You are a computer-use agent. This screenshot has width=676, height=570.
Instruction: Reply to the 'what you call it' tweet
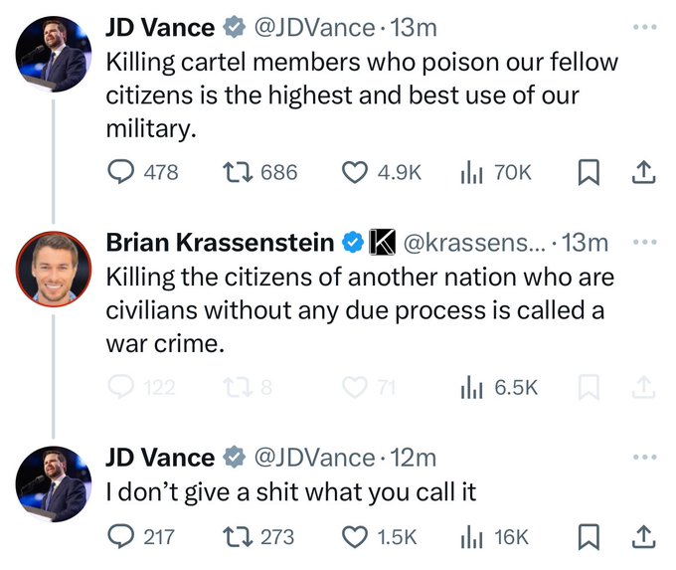coord(120,537)
